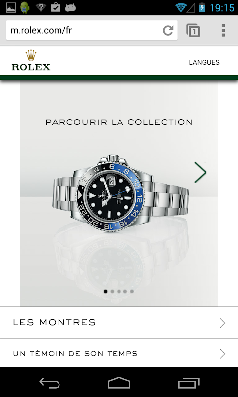Show the next watch with the green arrow
Image resolution: width=238 pixels, height=397 pixels.
[x=200, y=172]
